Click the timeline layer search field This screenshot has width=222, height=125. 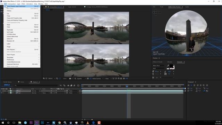point(36,85)
